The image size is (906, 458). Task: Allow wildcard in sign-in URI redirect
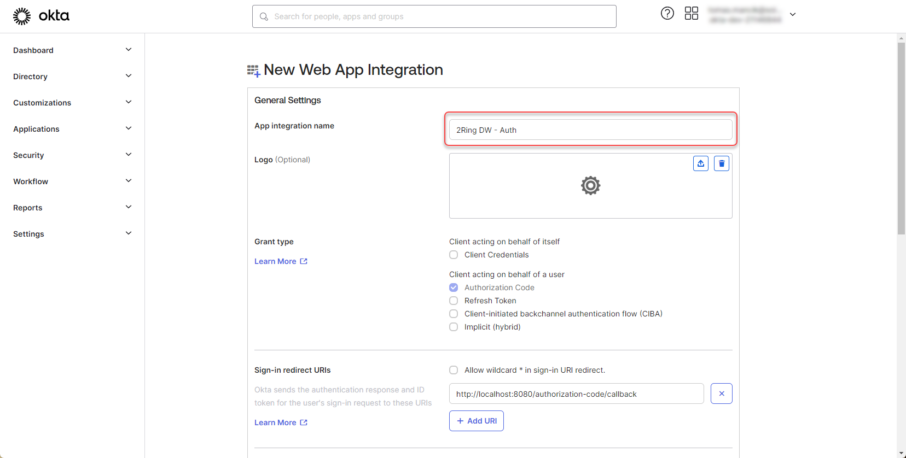click(454, 370)
